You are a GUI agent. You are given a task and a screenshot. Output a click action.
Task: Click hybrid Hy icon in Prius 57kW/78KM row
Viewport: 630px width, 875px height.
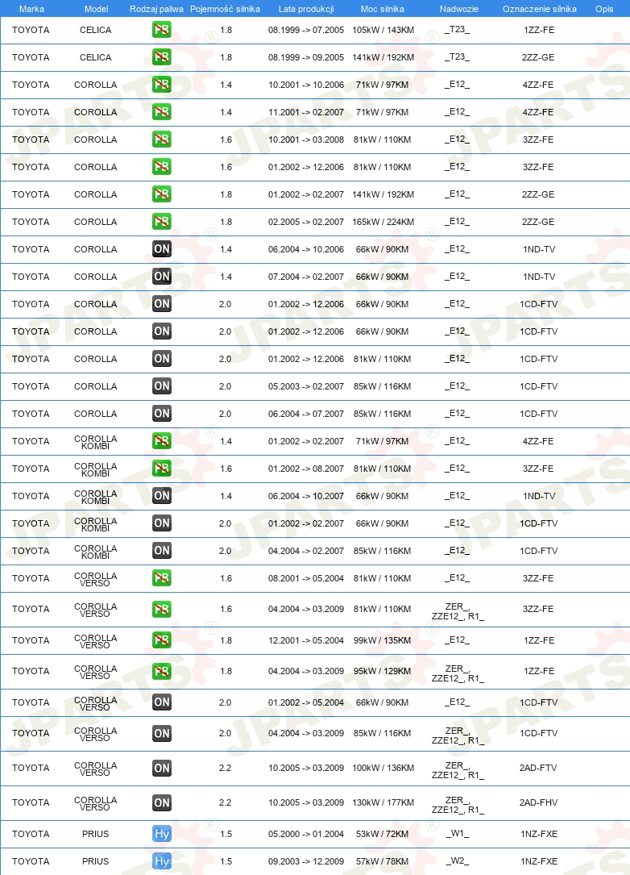pyautogui.click(x=162, y=861)
